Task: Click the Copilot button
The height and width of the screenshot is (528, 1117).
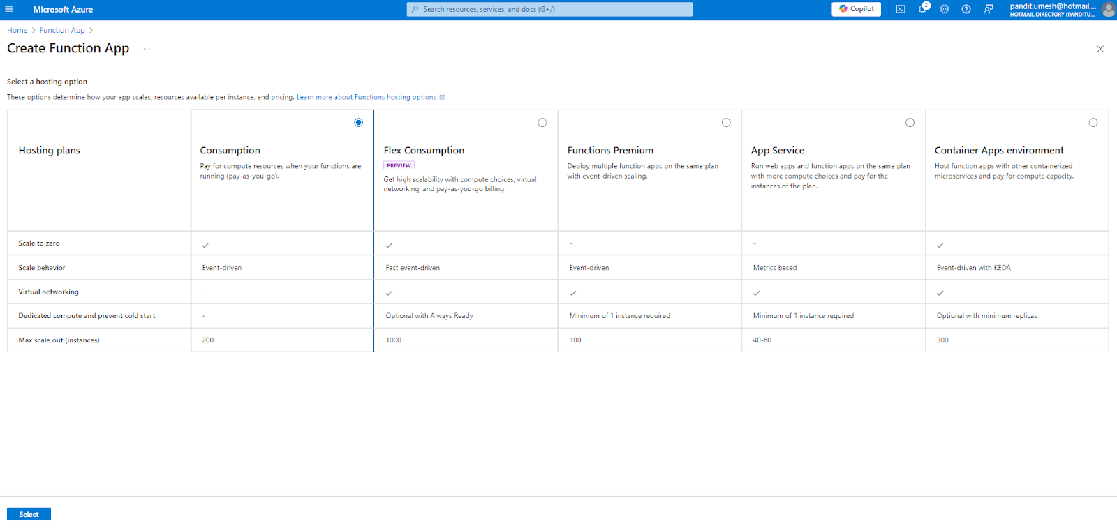Action: click(x=856, y=9)
